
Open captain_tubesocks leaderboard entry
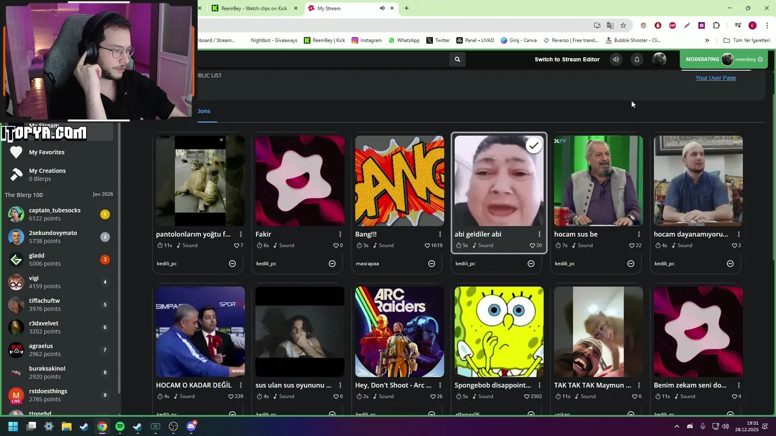click(59, 214)
